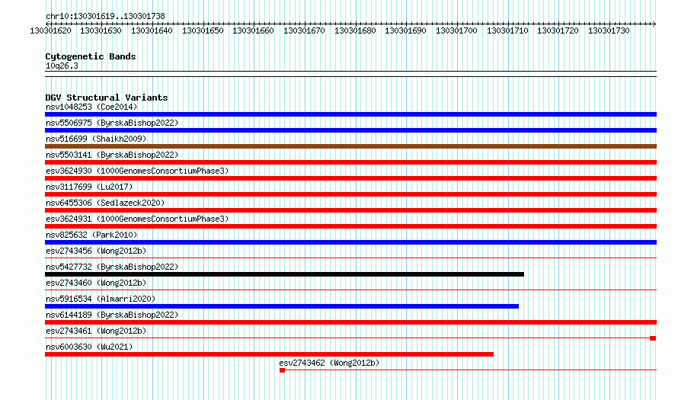This screenshot has width=678, height=400.
Task: Open nsv6455306 (Sedlazeck2020) variant label
Action: pyautogui.click(x=105, y=203)
